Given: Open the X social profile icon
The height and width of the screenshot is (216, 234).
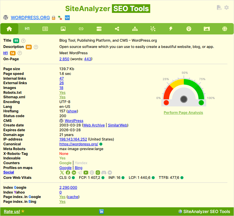Looking at the screenshot, I should [62, 173].
